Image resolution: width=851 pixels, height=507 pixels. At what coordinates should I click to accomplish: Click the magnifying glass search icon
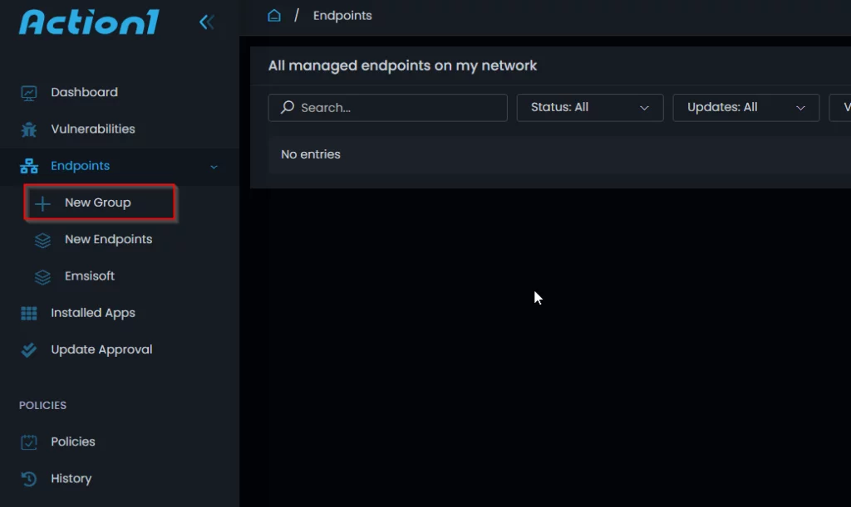[288, 108]
